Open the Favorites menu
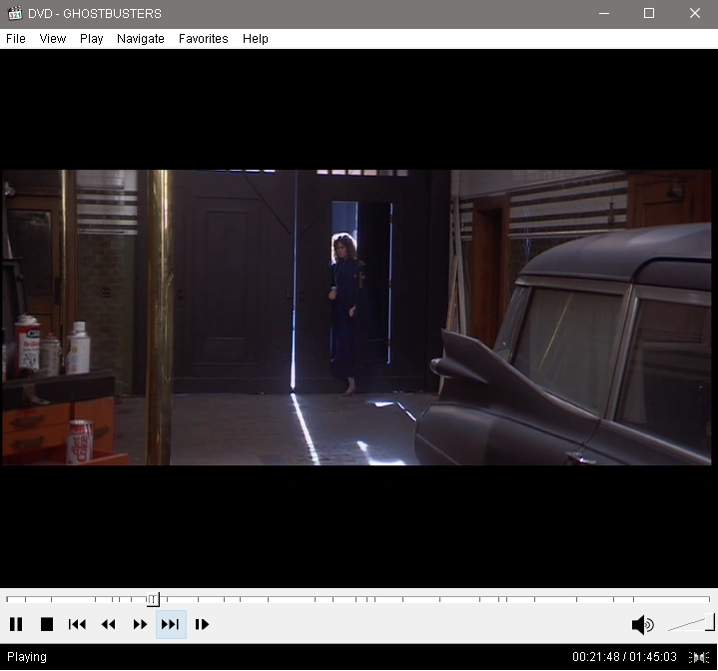 coord(204,39)
